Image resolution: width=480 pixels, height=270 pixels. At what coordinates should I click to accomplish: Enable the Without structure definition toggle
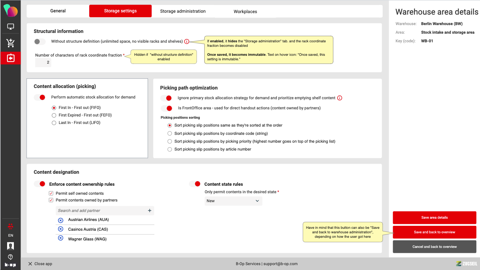point(40,42)
